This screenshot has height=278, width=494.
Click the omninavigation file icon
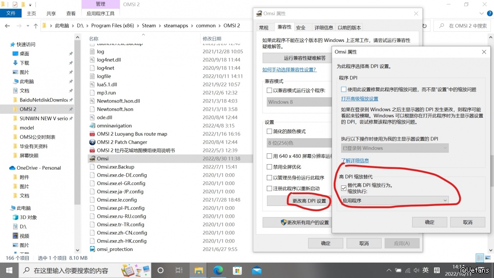(92, 126)
